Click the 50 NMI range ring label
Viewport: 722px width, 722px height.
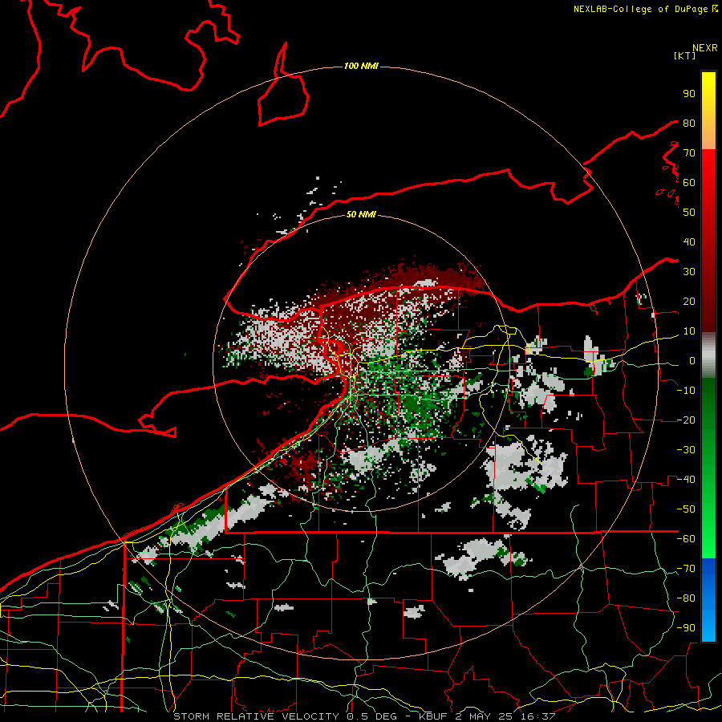[x=361, y=214]
